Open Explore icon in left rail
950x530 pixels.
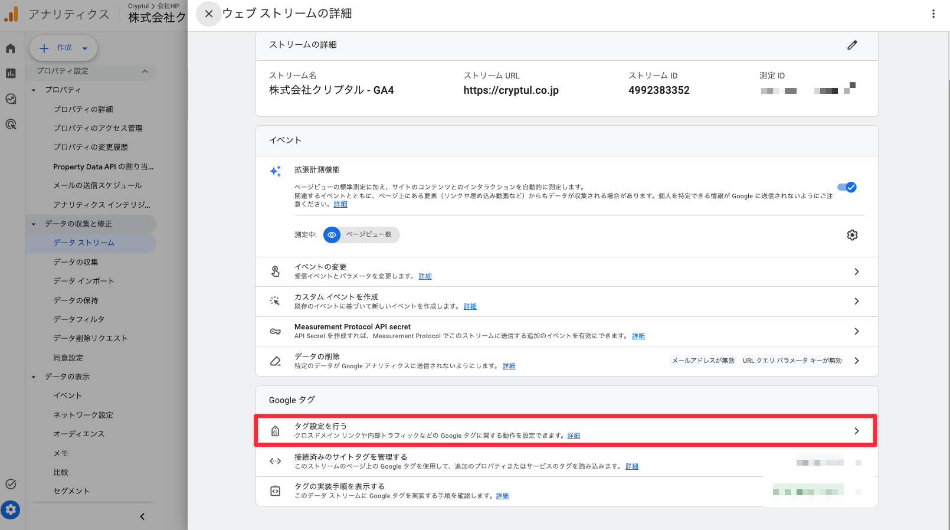(x=11, y=99)
